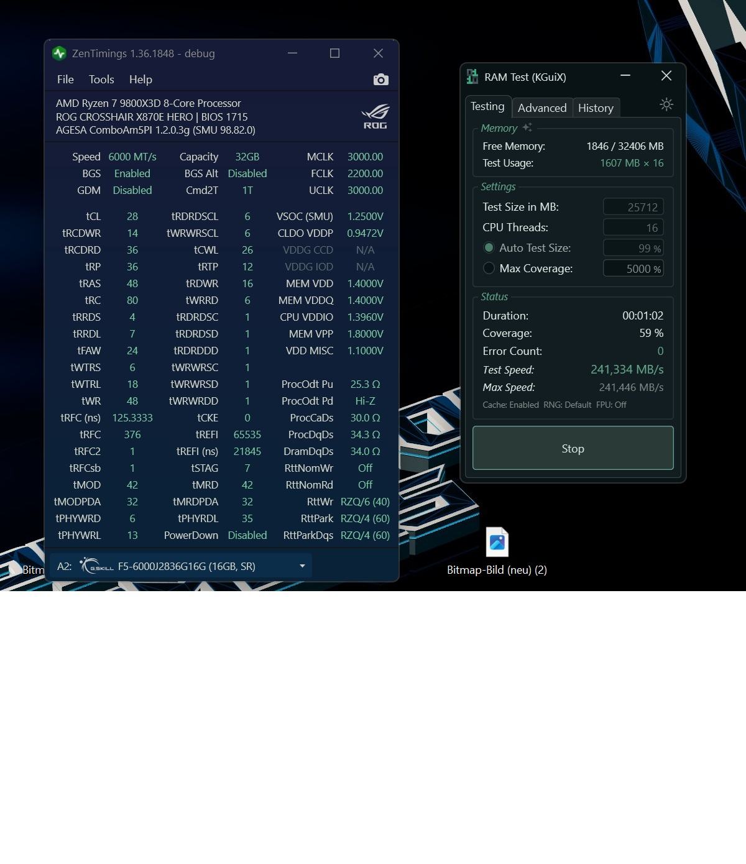Click the Error Count value 0
This screenshot has height=864, width=746.
coord(660,351)
